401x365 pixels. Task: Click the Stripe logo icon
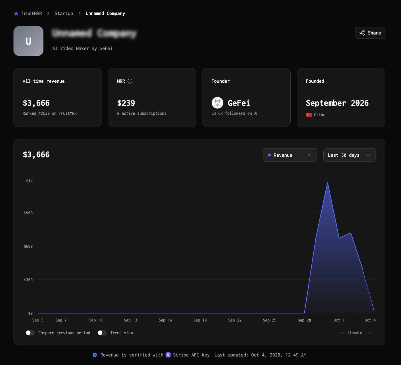168,355
